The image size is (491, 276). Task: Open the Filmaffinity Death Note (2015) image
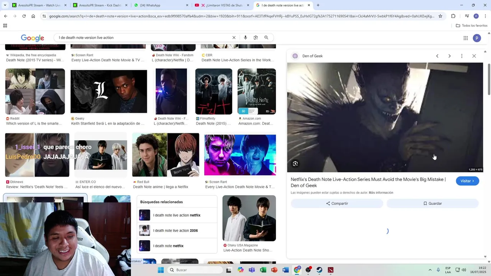[x=214, y=92]
